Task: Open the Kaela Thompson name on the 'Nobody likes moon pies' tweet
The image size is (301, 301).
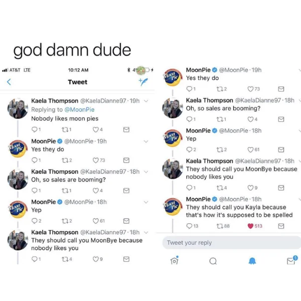Action: (55, 101)
